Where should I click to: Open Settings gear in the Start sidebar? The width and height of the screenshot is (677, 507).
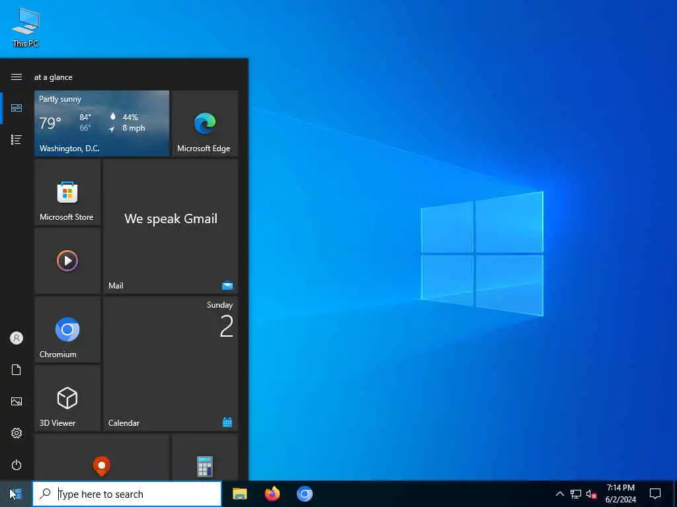(x=17, y=433)
